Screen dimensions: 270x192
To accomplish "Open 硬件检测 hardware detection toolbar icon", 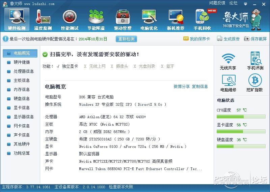I will (x=17, y=20).
